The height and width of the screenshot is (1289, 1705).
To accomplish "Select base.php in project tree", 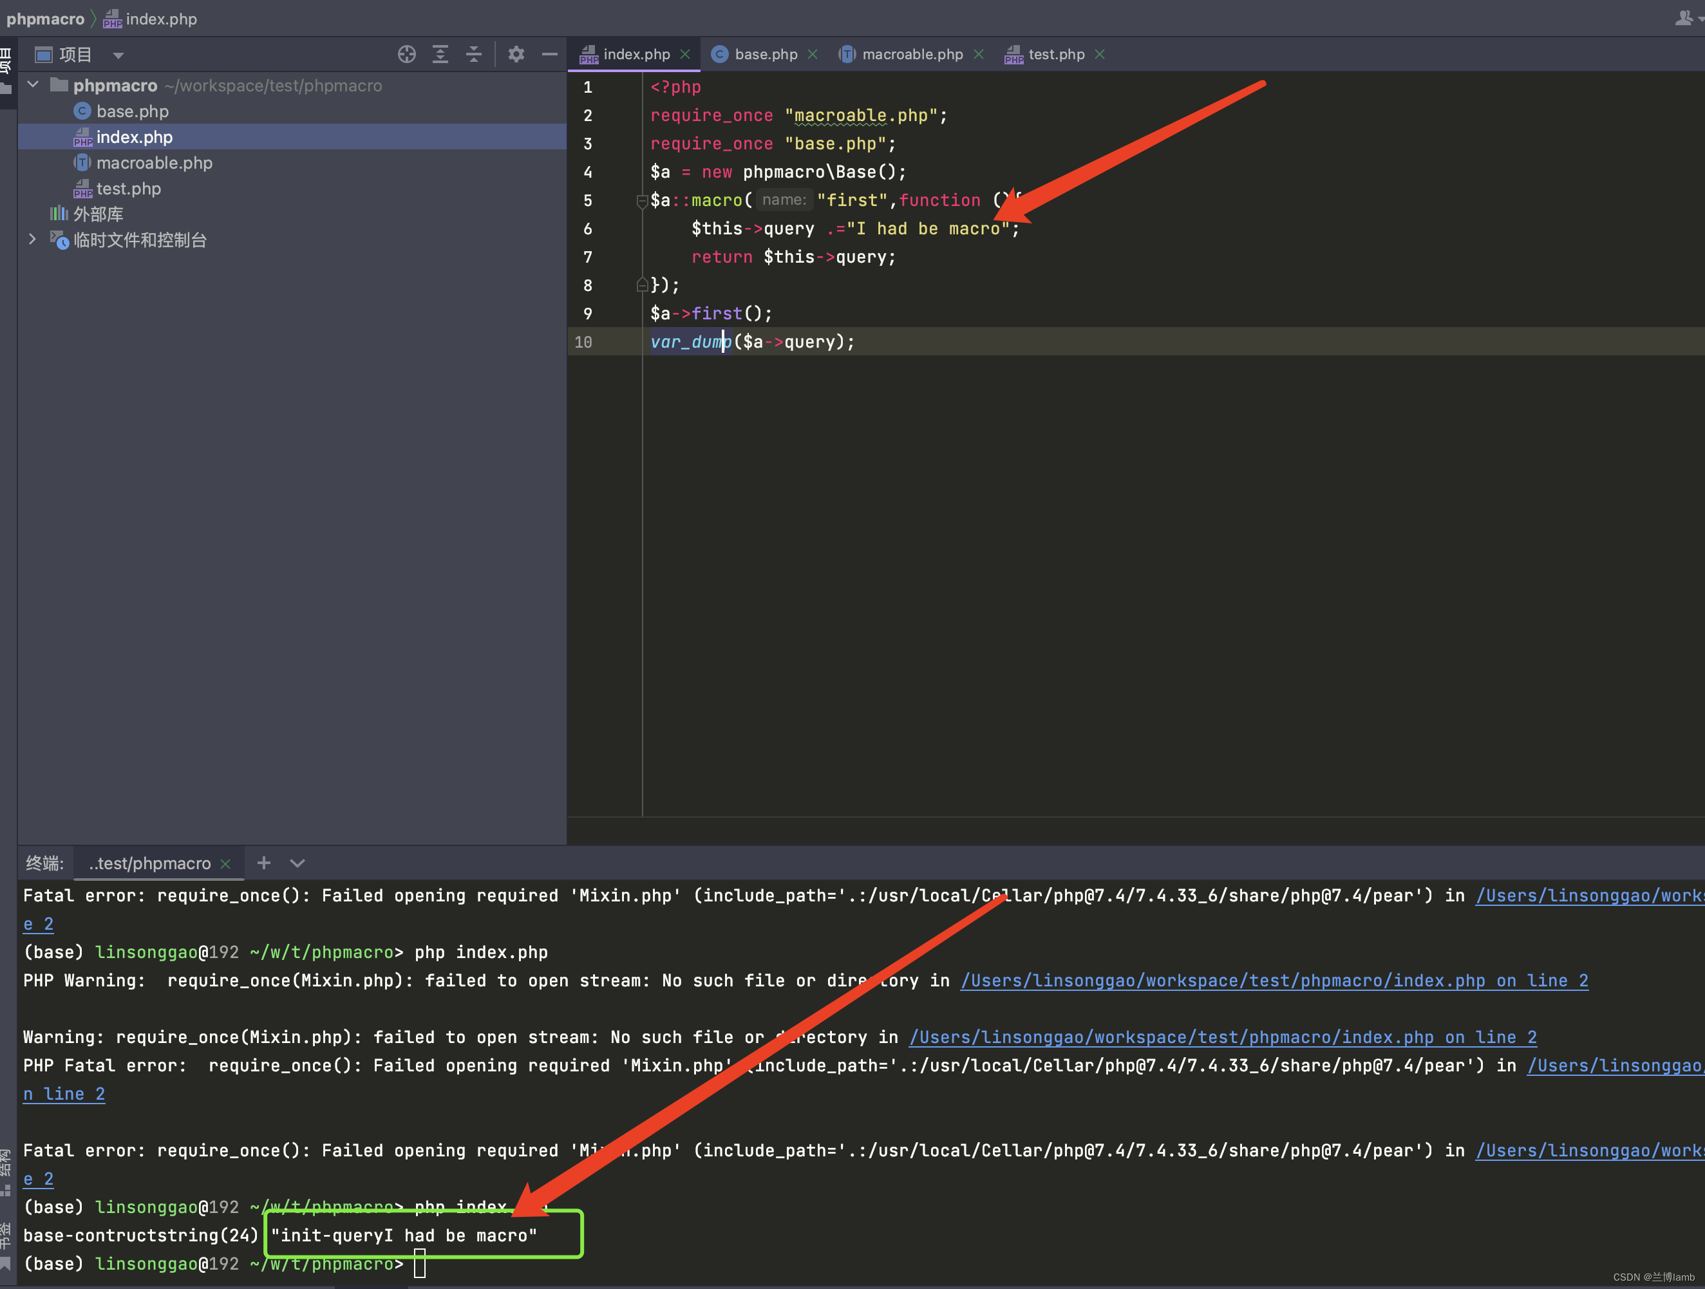I will click(132, 112).
